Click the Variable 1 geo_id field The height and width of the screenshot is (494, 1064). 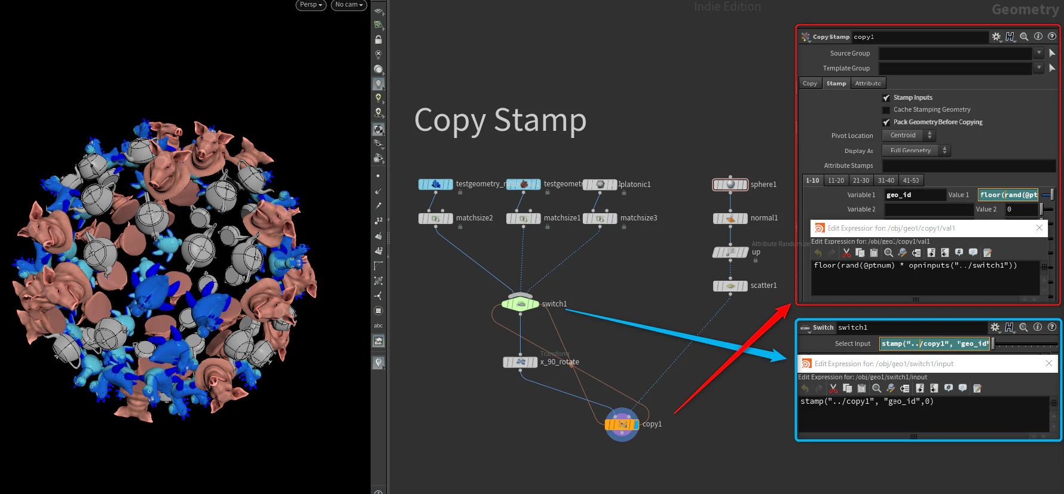(915, 195)
